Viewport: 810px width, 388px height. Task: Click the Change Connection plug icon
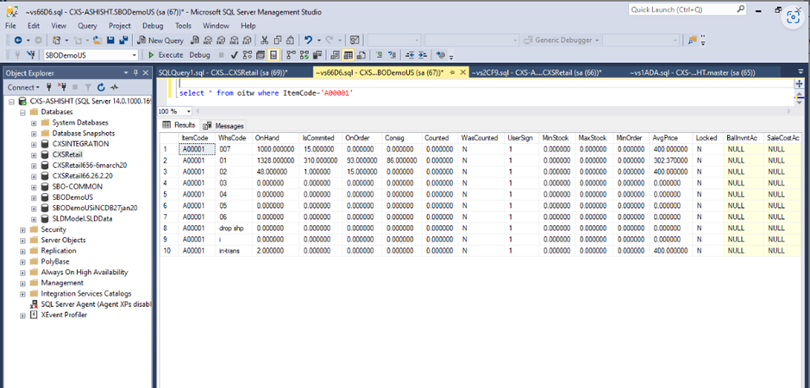[x=30, y=55]
